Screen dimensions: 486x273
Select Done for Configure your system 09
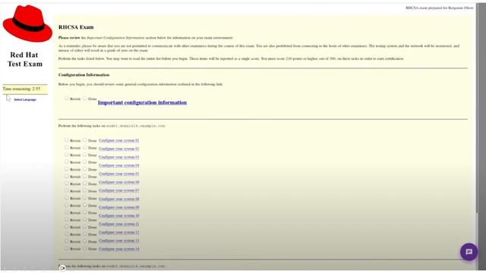coord(84,198)
